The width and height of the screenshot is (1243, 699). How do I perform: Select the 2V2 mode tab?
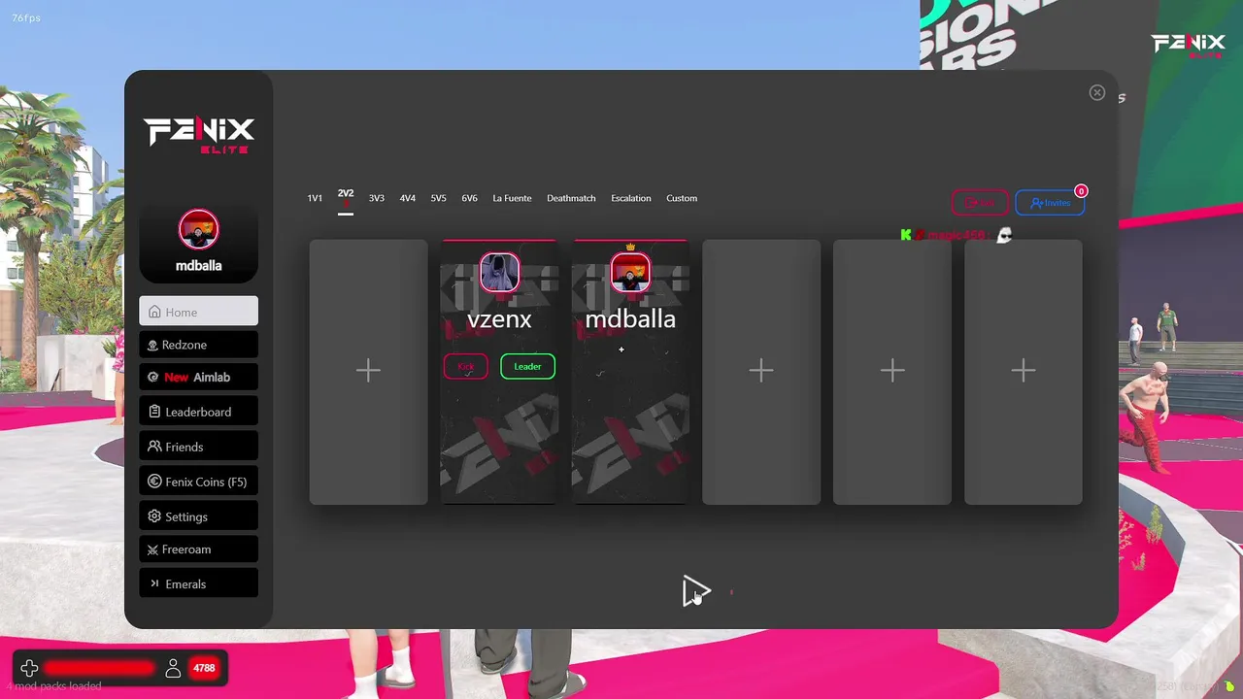coord(346,194)
